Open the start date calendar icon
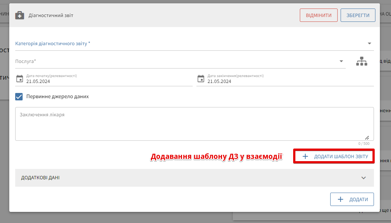Image resolution: width=391 pixels, height=223 pixels. (20, 79)
